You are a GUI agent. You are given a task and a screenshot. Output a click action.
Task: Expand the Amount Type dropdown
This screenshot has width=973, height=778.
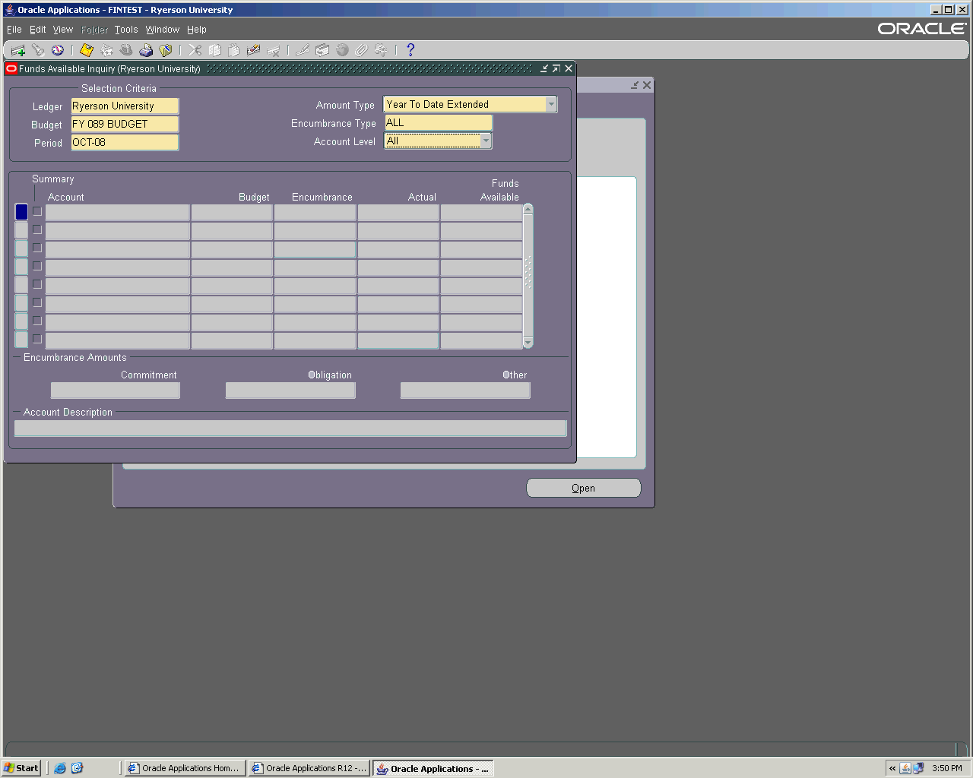tap(551, 105)
